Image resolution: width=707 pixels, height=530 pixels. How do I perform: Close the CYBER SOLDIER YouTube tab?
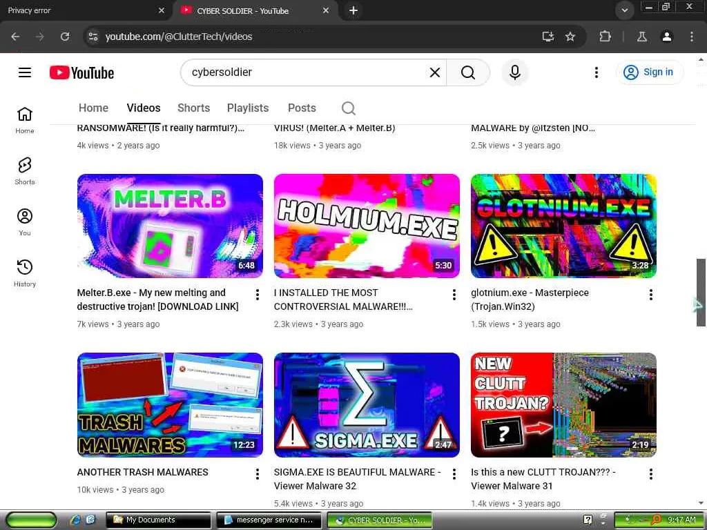click(326, 10)
